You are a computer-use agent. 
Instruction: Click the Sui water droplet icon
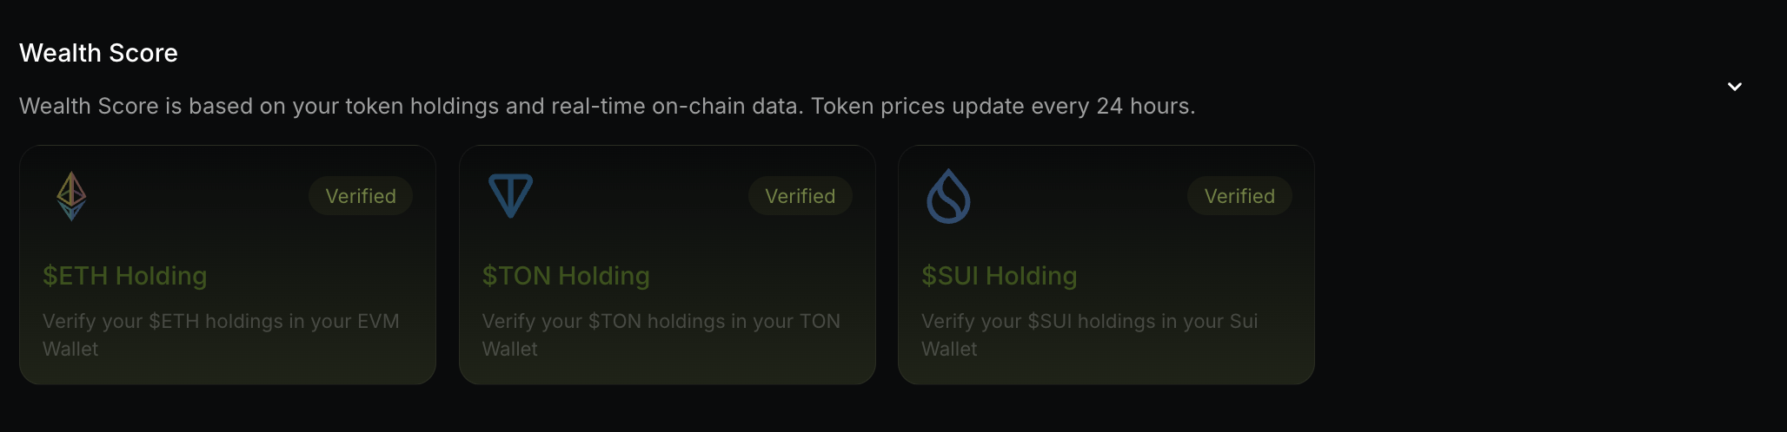click(948, 196)
